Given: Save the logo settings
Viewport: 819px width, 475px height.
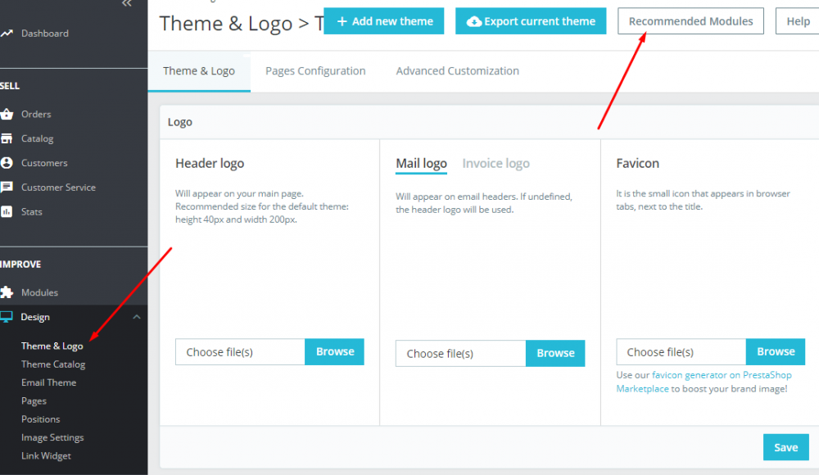Looking at the screenshot, I should [x=786, y=447].
